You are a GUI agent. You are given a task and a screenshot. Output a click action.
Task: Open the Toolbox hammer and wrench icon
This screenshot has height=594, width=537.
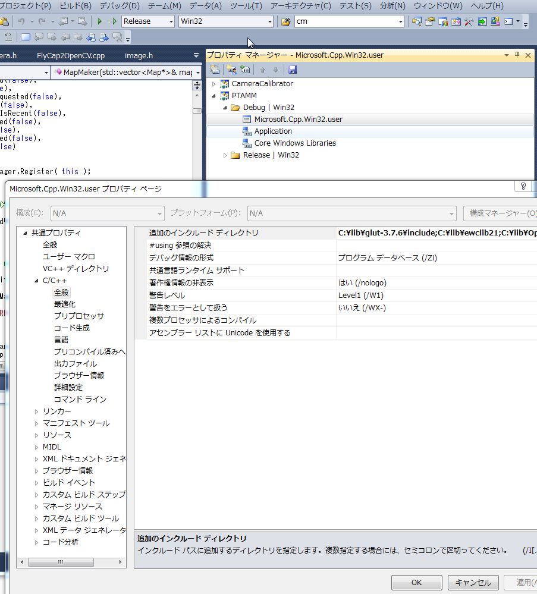pyautogui.click(x=469, y=21)
